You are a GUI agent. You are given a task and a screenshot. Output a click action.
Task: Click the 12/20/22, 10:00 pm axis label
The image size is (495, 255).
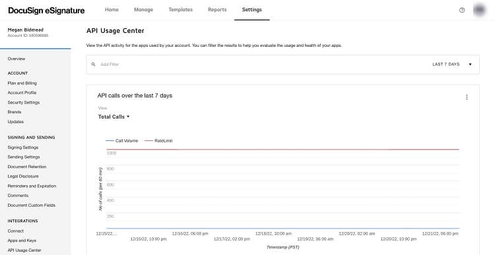click(x=399, y=239)
